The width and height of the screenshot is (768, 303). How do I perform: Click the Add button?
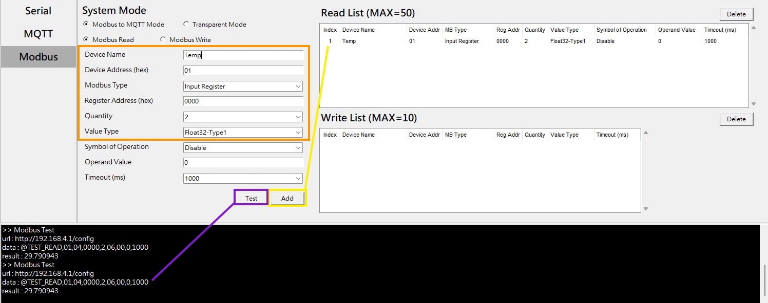tap(287, 198)
